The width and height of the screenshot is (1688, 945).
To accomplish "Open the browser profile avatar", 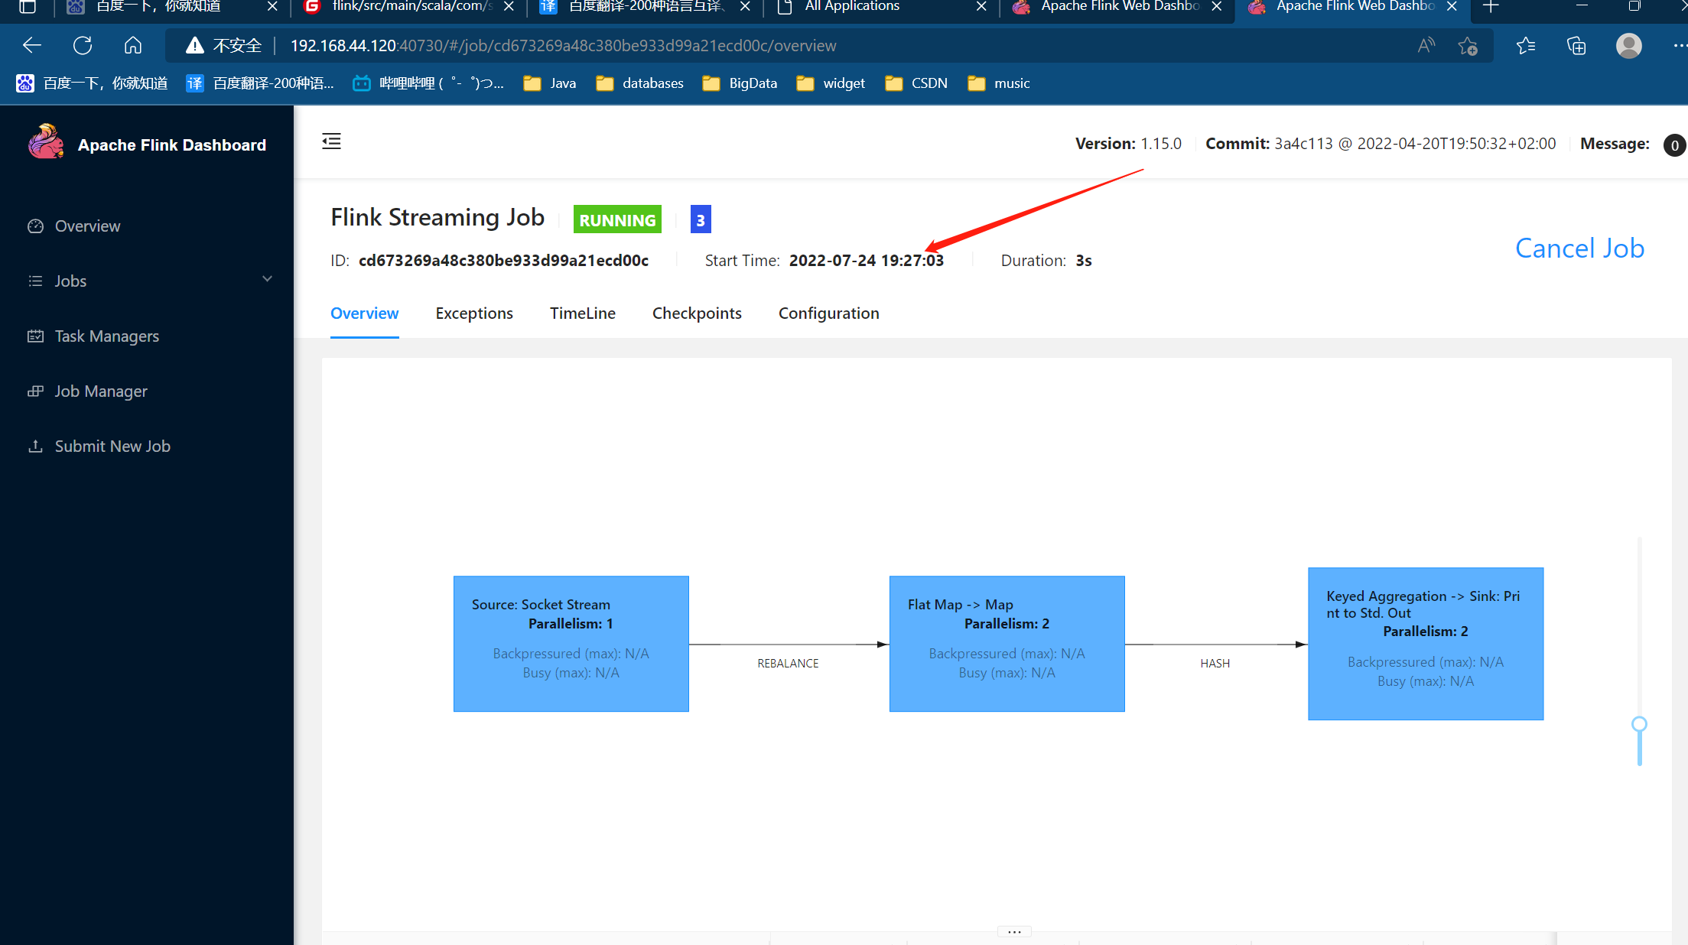I will pos(1628,46).
